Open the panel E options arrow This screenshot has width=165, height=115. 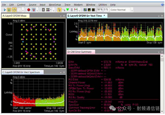click(x=159, y=16)
